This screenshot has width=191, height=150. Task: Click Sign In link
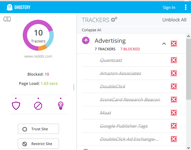[x=169, y=8]
